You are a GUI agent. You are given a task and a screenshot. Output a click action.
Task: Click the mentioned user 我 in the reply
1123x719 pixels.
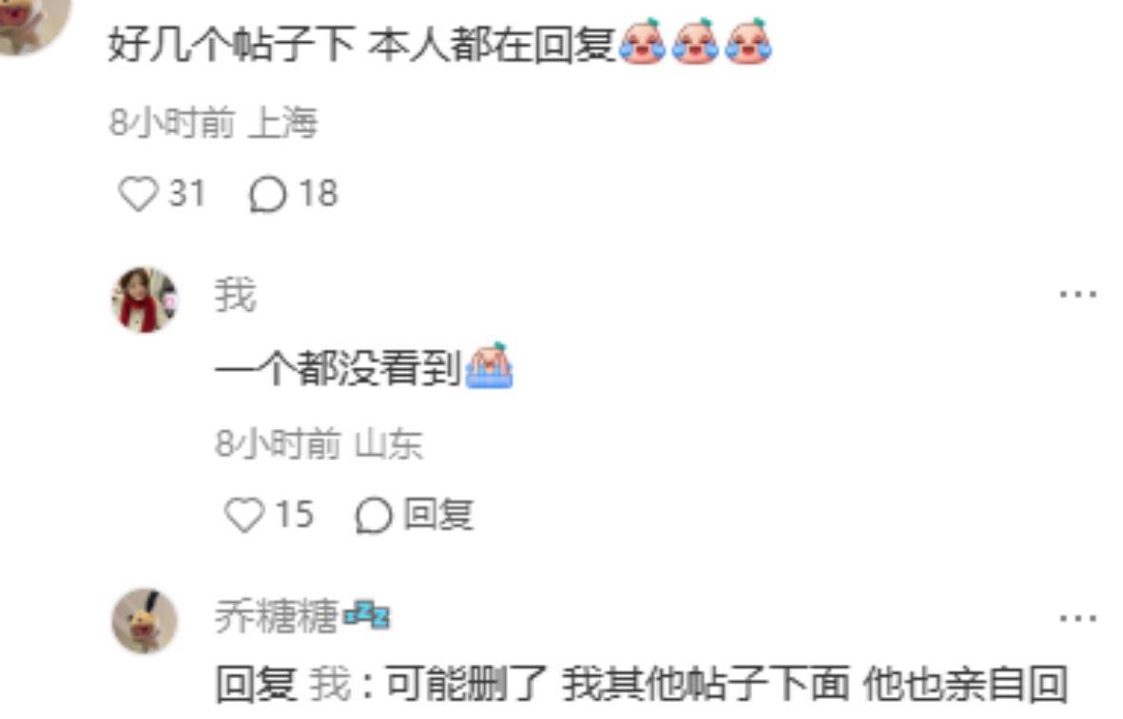[330, 683]
